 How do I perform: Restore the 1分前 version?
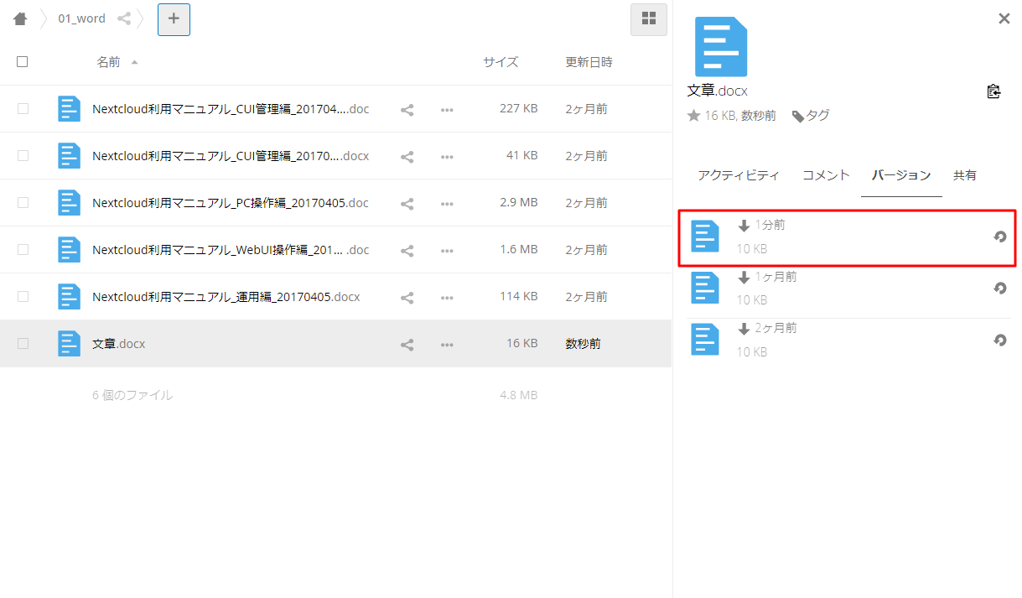click(999, 237)
